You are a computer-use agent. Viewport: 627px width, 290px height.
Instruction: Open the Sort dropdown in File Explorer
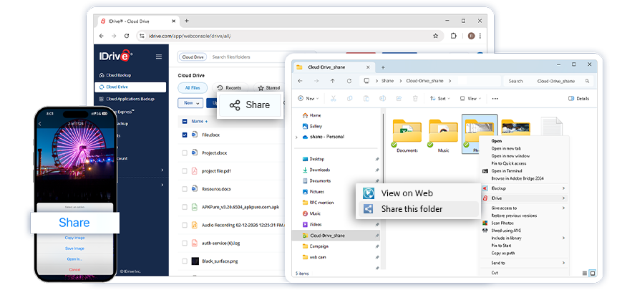coord(440,98)
